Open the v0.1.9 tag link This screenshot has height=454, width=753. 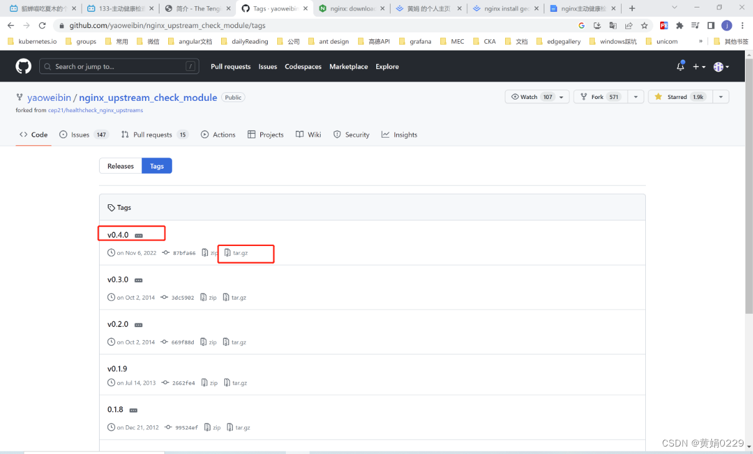pos(117,369)
